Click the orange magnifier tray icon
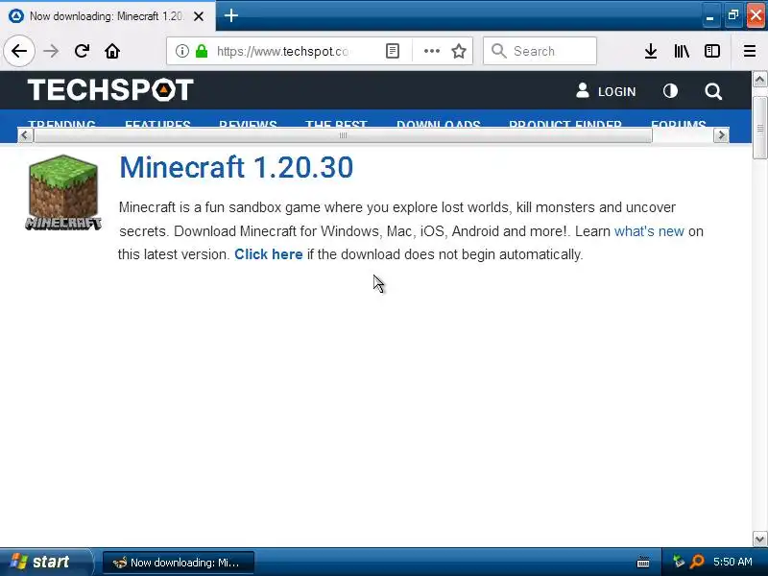 [697, 562]
